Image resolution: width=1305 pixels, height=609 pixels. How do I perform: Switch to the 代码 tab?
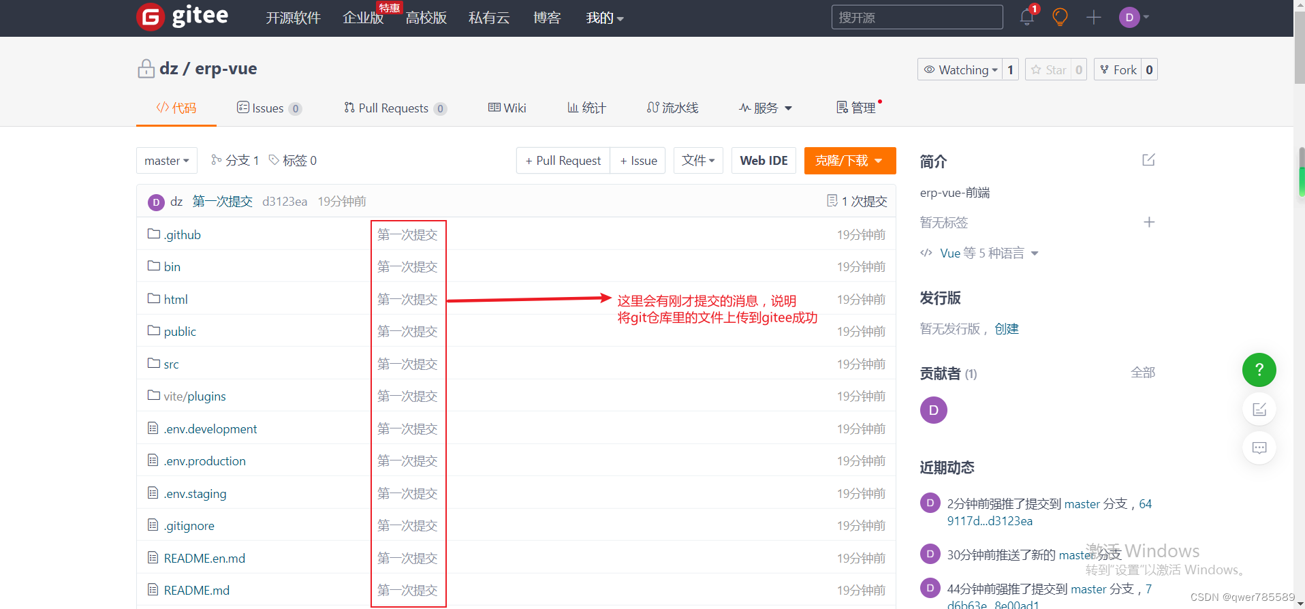pos(176,108)
